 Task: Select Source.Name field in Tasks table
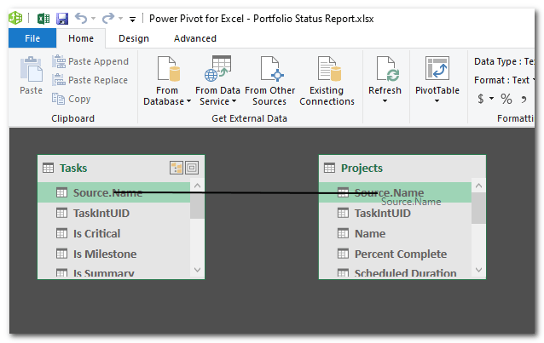click(113, 192)
